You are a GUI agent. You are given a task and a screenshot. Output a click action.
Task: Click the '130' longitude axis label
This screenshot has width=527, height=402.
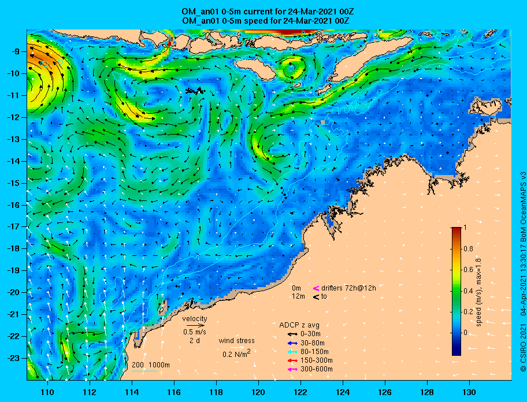click(469, 392)
